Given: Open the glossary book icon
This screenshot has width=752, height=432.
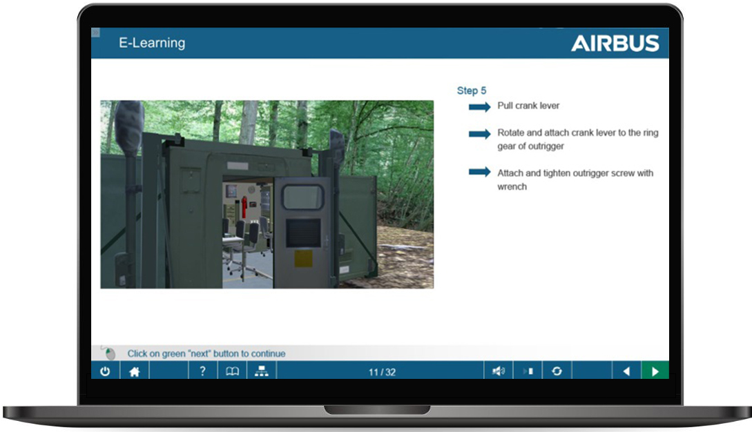Looking at the screenshot, I should tap(232, 371).
